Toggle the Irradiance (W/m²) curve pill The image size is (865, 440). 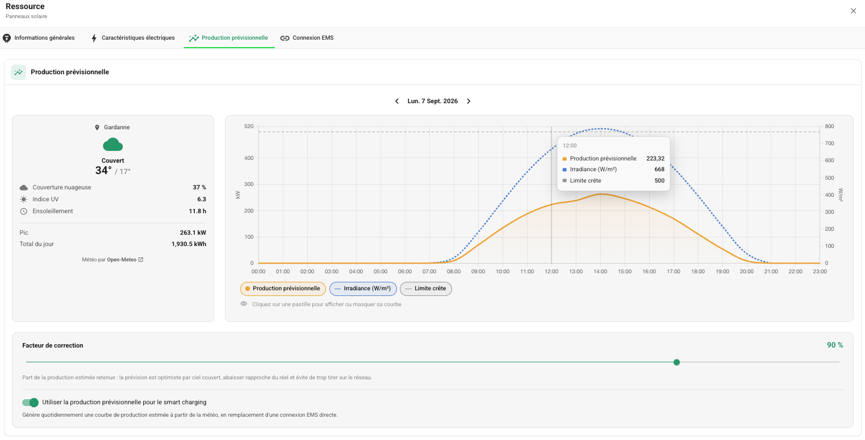tap(363, 289)
